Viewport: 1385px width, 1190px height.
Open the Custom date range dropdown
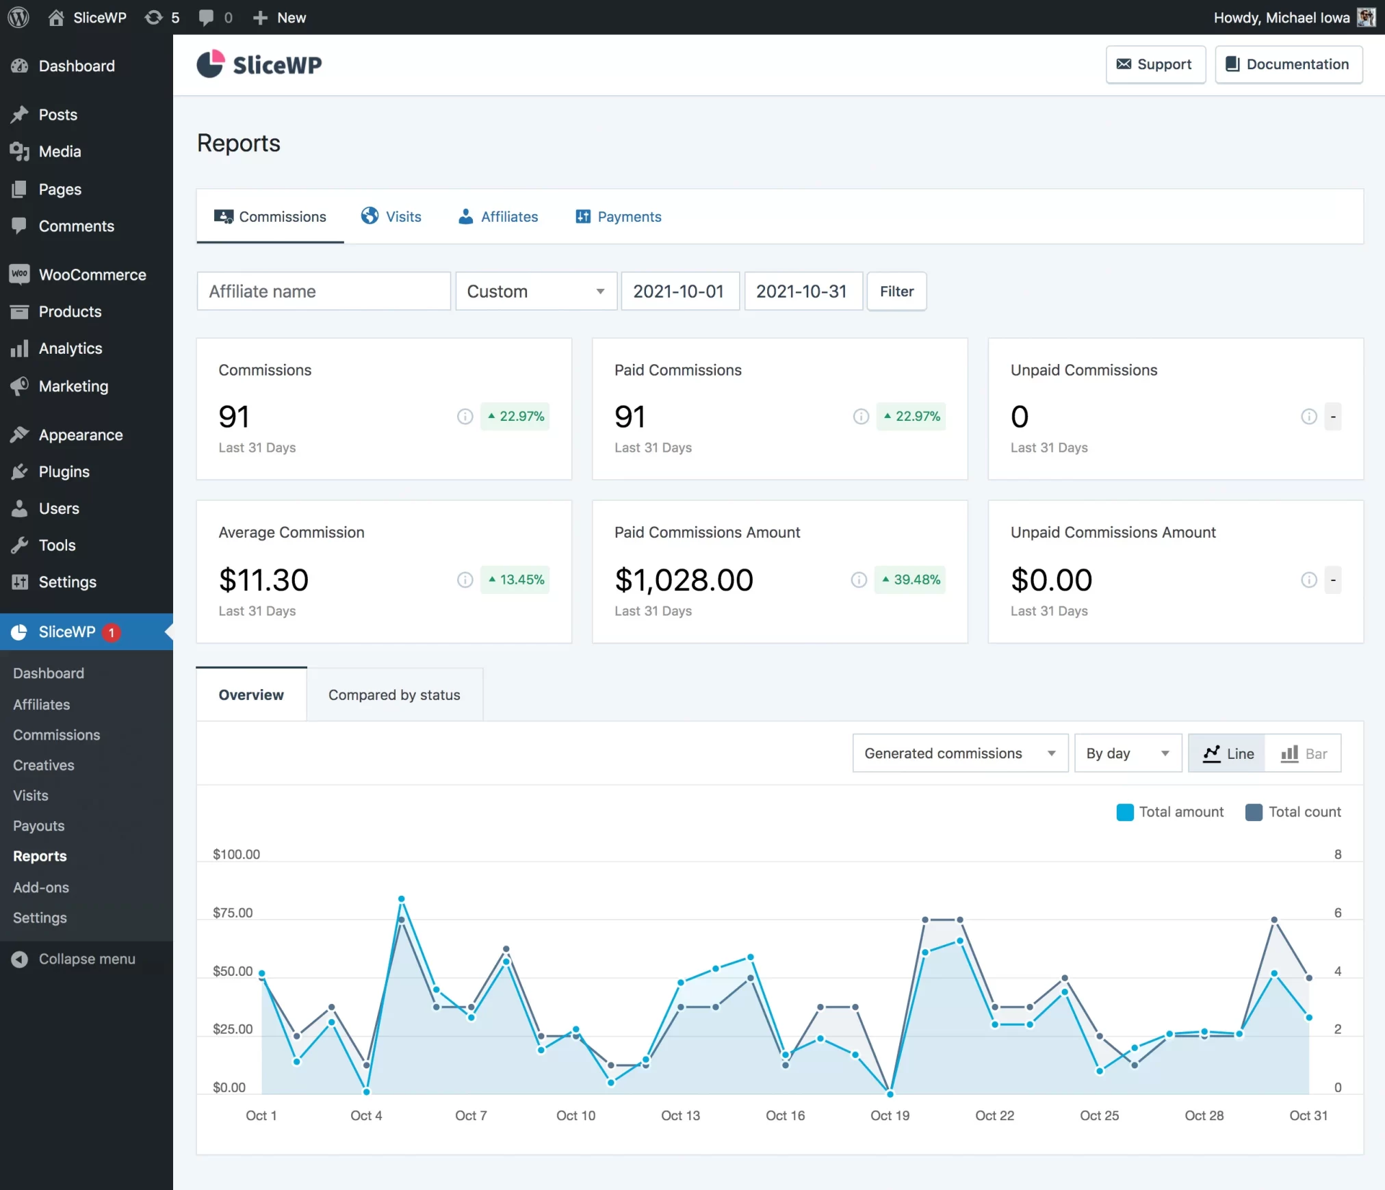[x=536, y=291]
